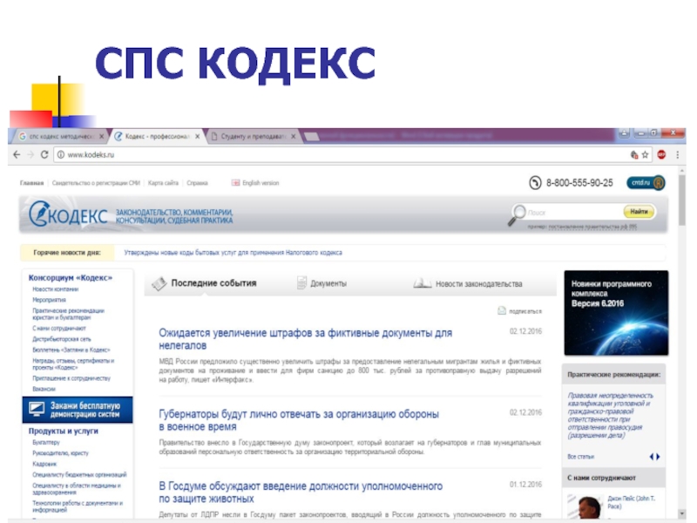Reload the page with refresh icon
This screenshot has height=523, width=697.
(44, 155)
